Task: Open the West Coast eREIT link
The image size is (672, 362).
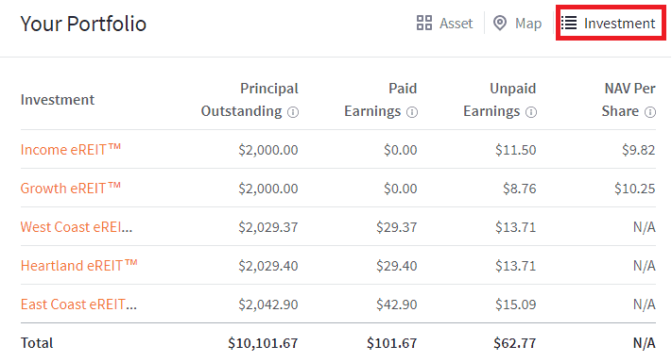Action: pos(77,227)
